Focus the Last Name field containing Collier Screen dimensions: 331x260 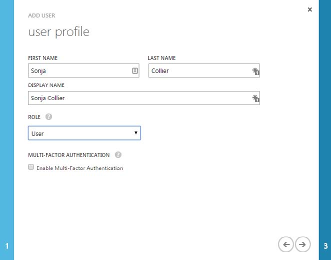(200, 71)
